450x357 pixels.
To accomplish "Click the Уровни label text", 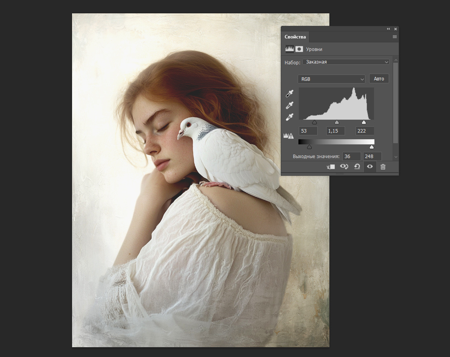I will click(x=314, y=49).
